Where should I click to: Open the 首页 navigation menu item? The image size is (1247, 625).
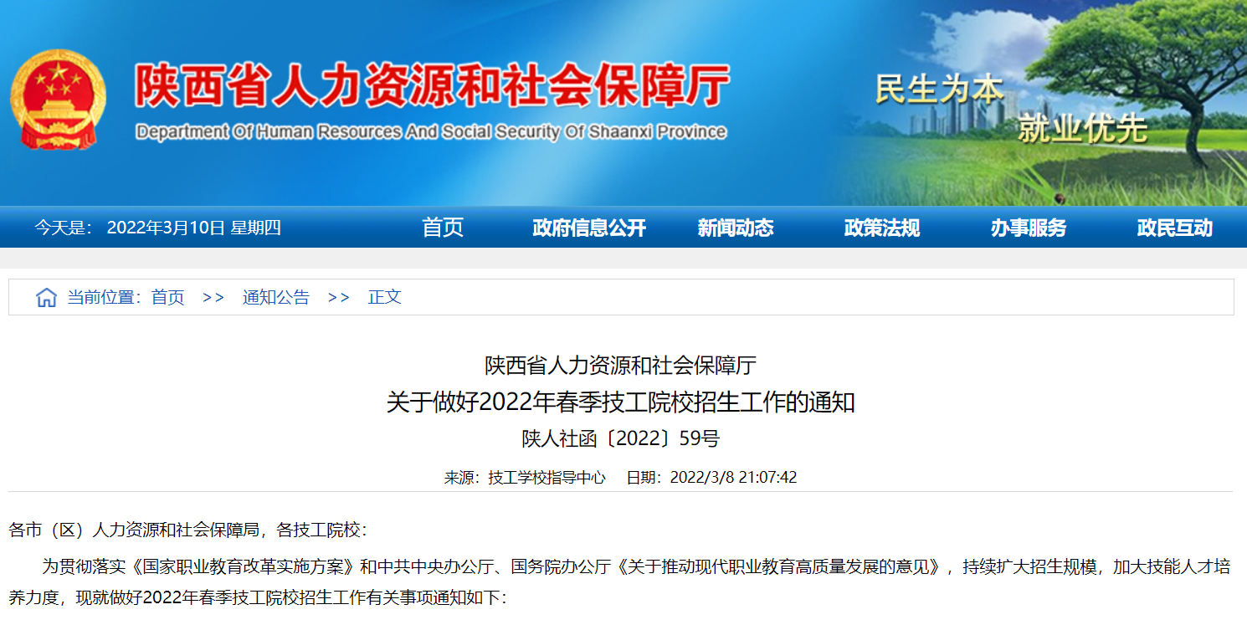[x=443, y=228]
